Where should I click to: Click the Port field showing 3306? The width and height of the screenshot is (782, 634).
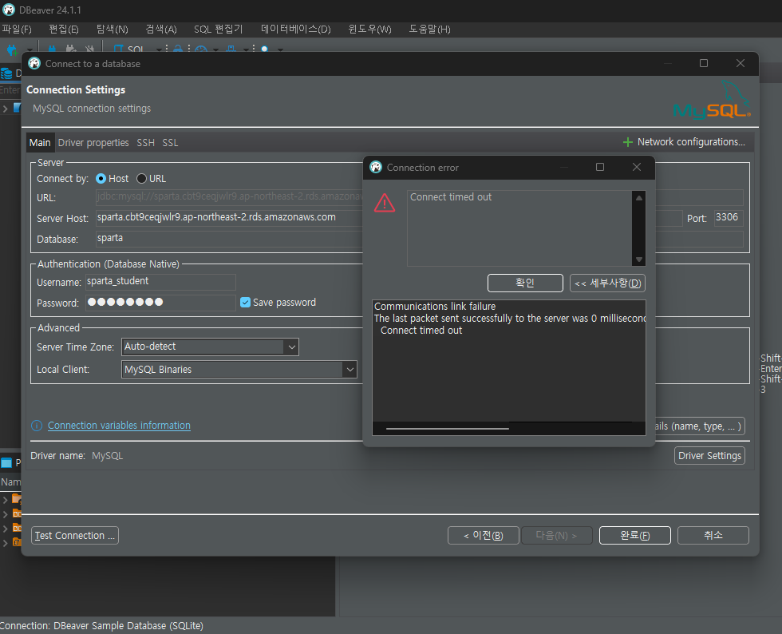tap(729, 218)
